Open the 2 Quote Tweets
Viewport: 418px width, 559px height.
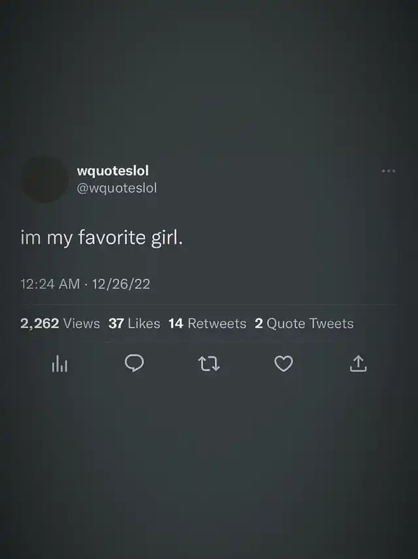[x=304, y=324]
